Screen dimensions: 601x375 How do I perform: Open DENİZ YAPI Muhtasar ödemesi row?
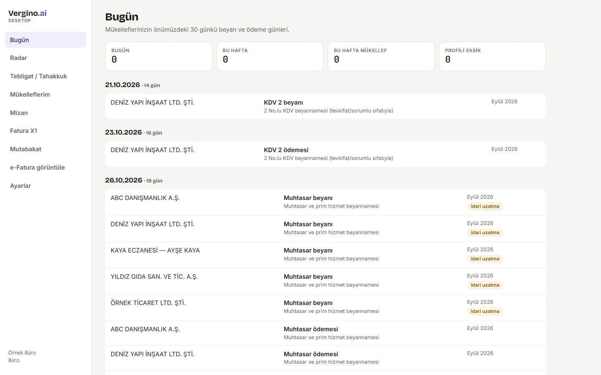coord(326,358)
